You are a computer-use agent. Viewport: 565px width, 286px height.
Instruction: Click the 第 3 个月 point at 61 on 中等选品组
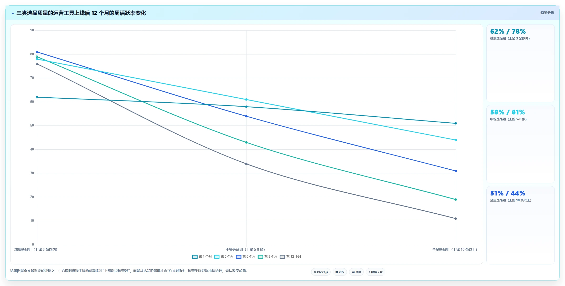(x=246, y=99)
